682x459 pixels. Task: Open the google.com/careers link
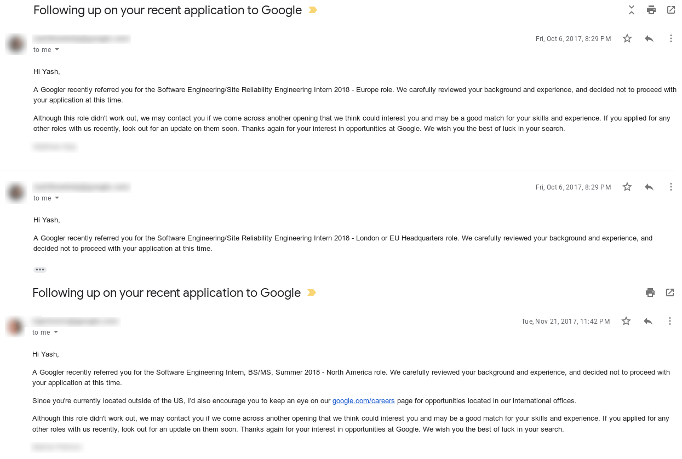[x=363, y=401]
